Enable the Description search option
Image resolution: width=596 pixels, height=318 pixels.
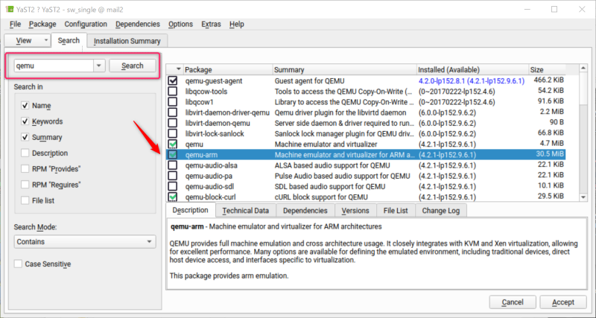point(25,153)
